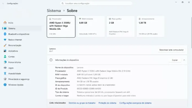Click the Início home icon
Screen dimensions: 192x108
point(5,23)
